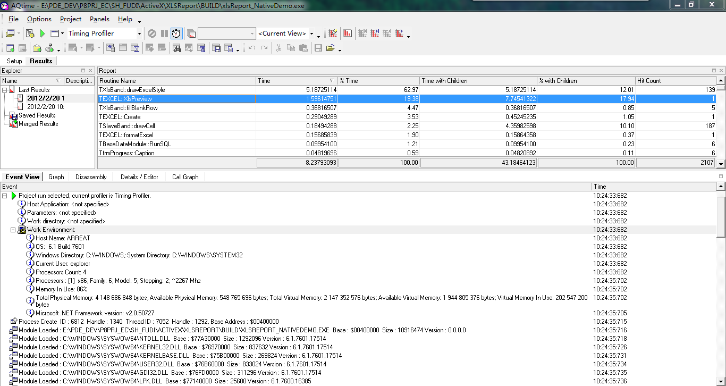The width and height of the screenshot is (726, 386).
Task: Switch to the Call Graph tab
Action: tap(185, 177)
